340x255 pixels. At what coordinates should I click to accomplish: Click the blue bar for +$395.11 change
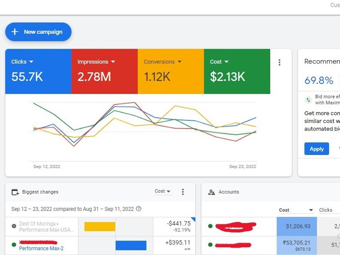point(131,245)
